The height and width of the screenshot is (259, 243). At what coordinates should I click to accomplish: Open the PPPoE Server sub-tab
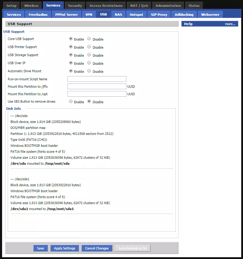[66, 14]
